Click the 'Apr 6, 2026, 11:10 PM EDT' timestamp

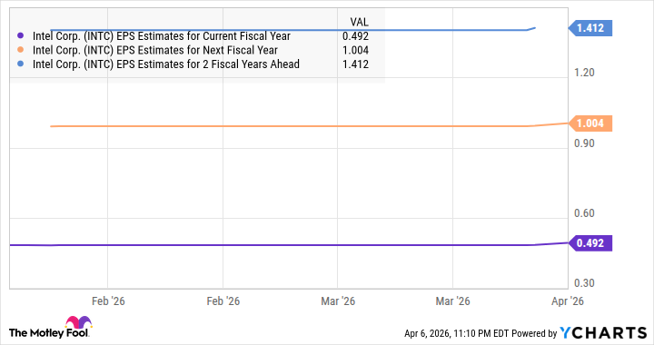(x=456, y=333)
